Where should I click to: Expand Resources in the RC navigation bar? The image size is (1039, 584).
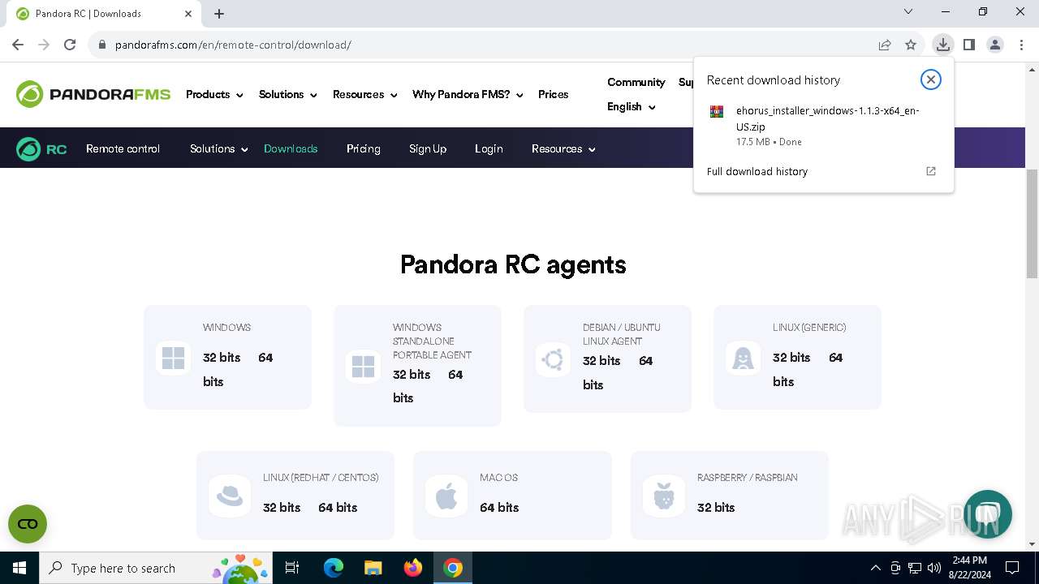click(563, 149)
